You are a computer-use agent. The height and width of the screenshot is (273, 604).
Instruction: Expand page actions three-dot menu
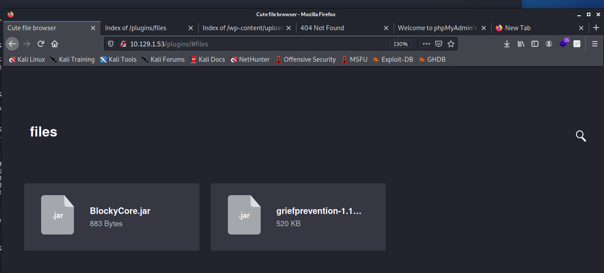426,44
